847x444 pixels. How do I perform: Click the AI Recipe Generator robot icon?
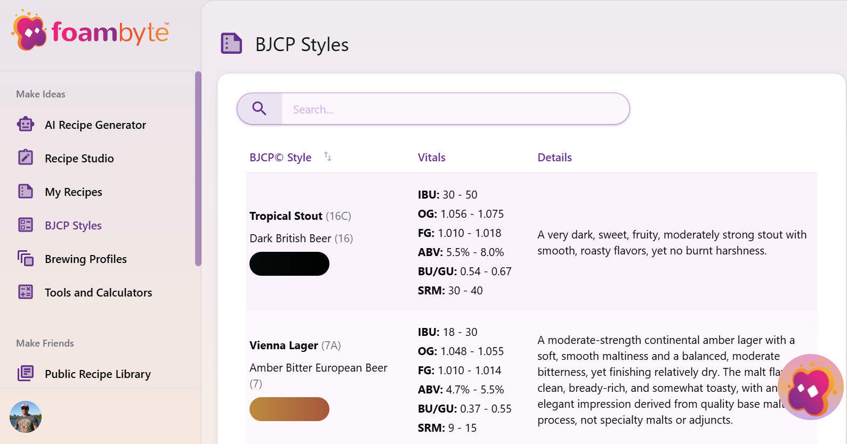26,125
